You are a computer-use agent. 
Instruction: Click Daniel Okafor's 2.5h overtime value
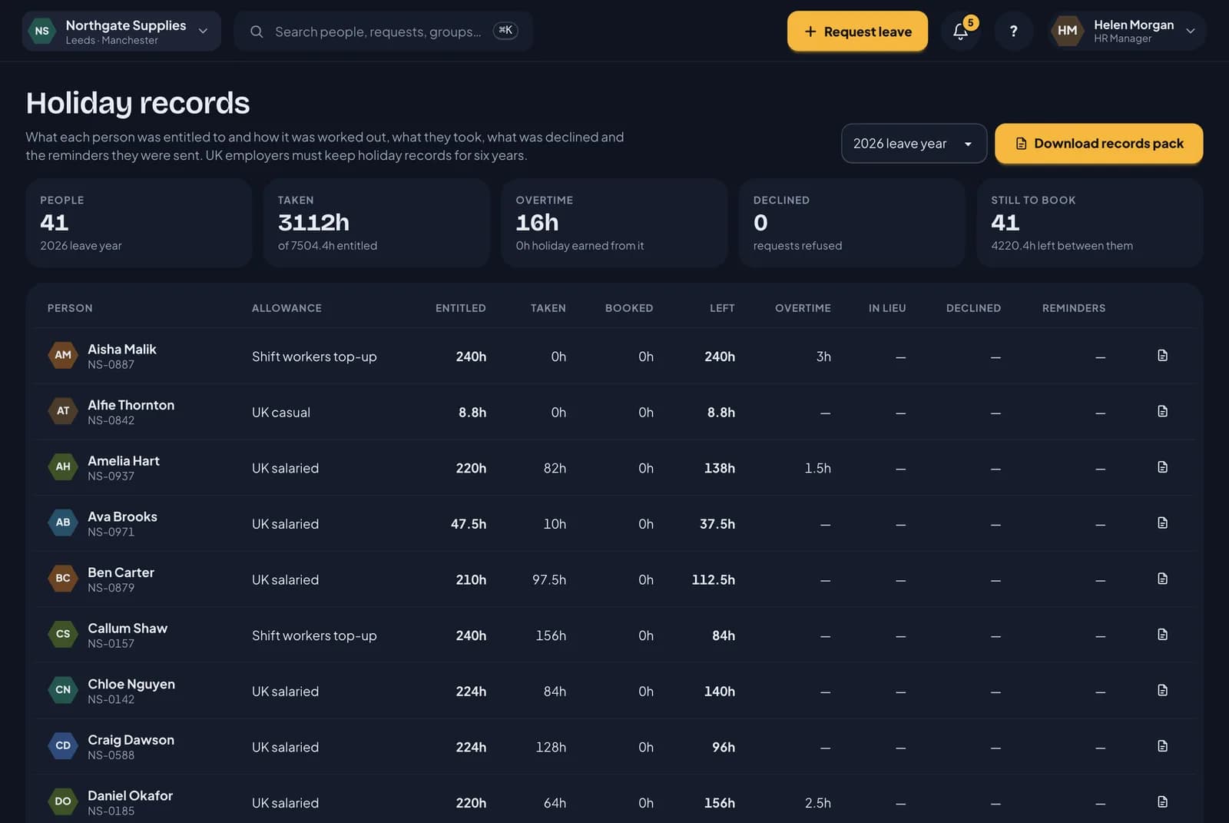[x=817, y=803]
